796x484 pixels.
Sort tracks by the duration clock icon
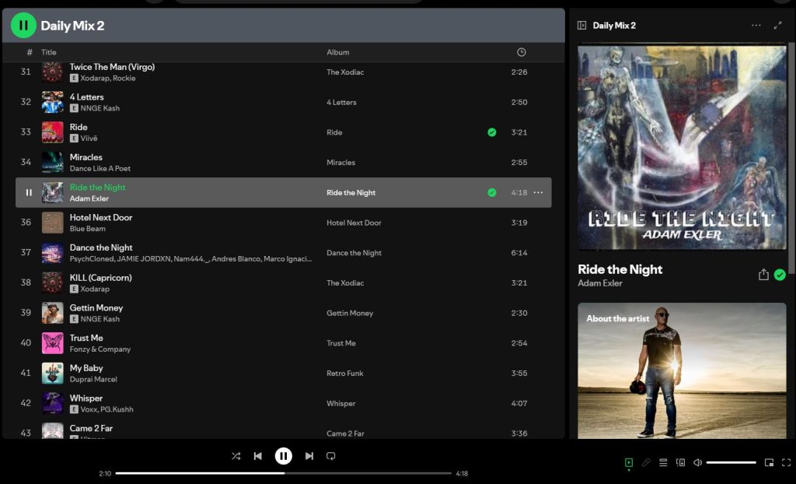522,52
